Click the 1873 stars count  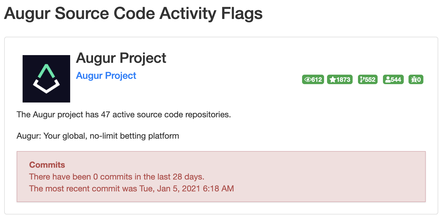click(343, 80)
